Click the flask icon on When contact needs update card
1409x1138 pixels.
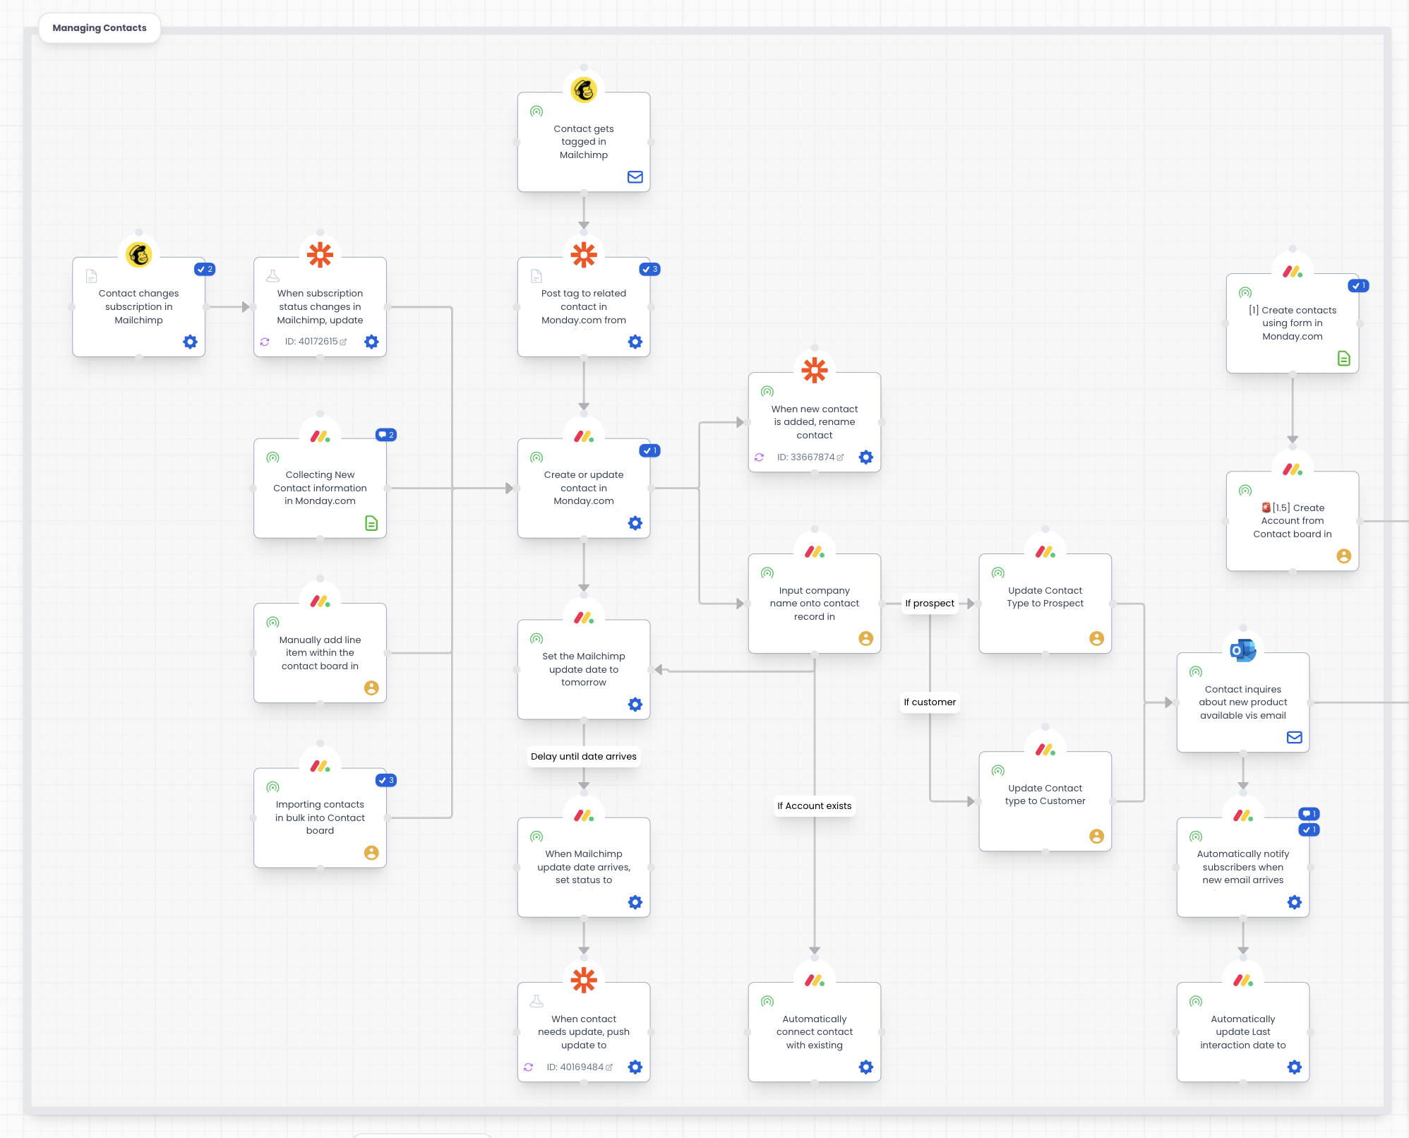[x=536, y=1001]
